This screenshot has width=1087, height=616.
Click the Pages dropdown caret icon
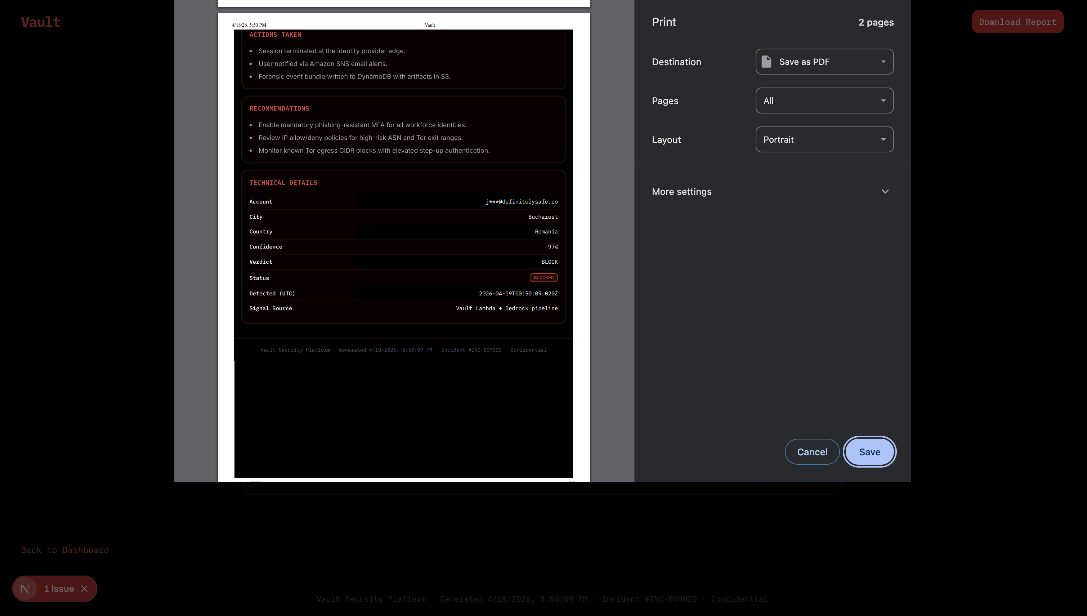(x=883, y=101)
